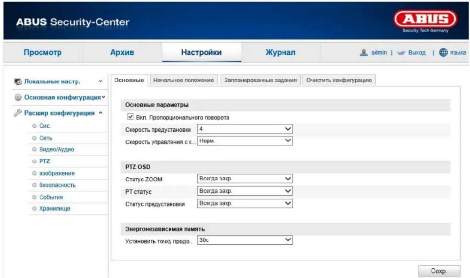This screenshot has height=278, width=470.
Task: Select Настройки tab
Action: point(201,53)
